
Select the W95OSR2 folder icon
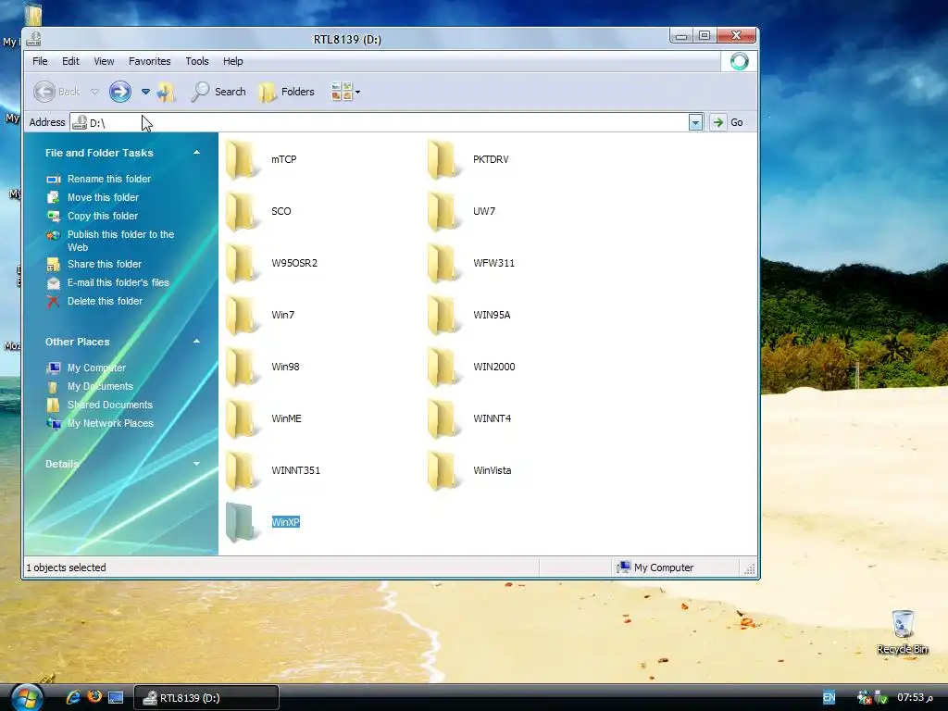point(242,263)
